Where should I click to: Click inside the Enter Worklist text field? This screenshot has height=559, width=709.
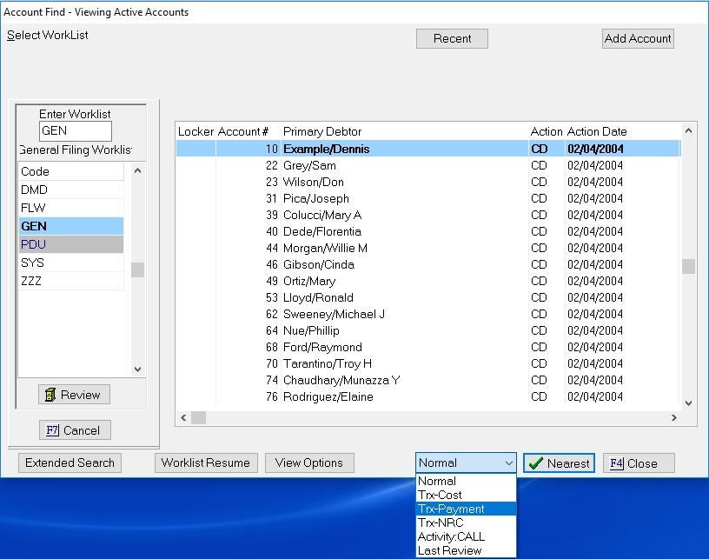click(76, 131)
